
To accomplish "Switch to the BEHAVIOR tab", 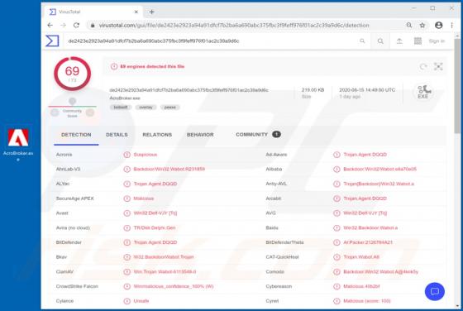I will click(200, 135).
